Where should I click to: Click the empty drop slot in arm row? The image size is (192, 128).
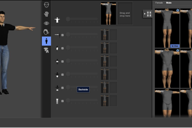[113, 35]
